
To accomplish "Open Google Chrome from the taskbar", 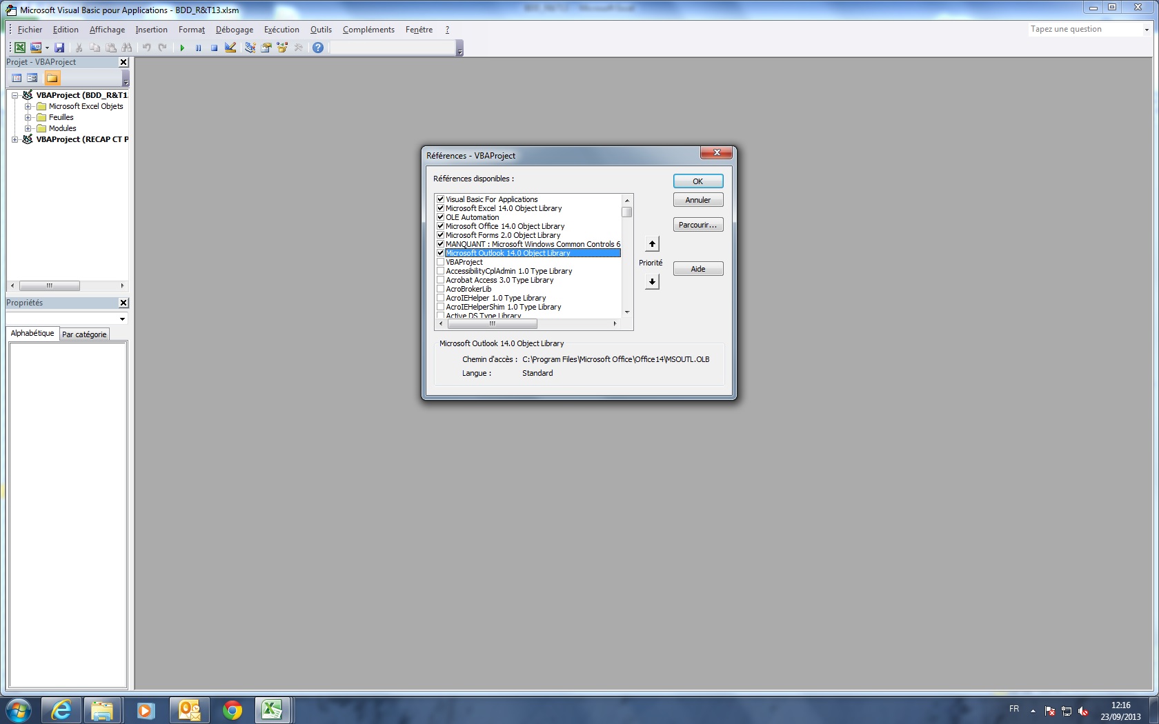I will pyautogui.click(x=232, y=710).
